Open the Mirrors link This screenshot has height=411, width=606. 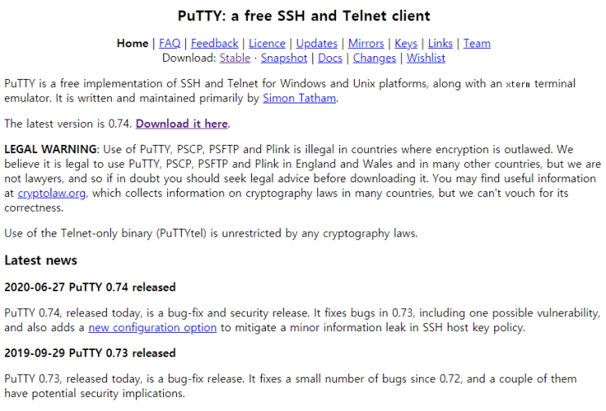366,44
